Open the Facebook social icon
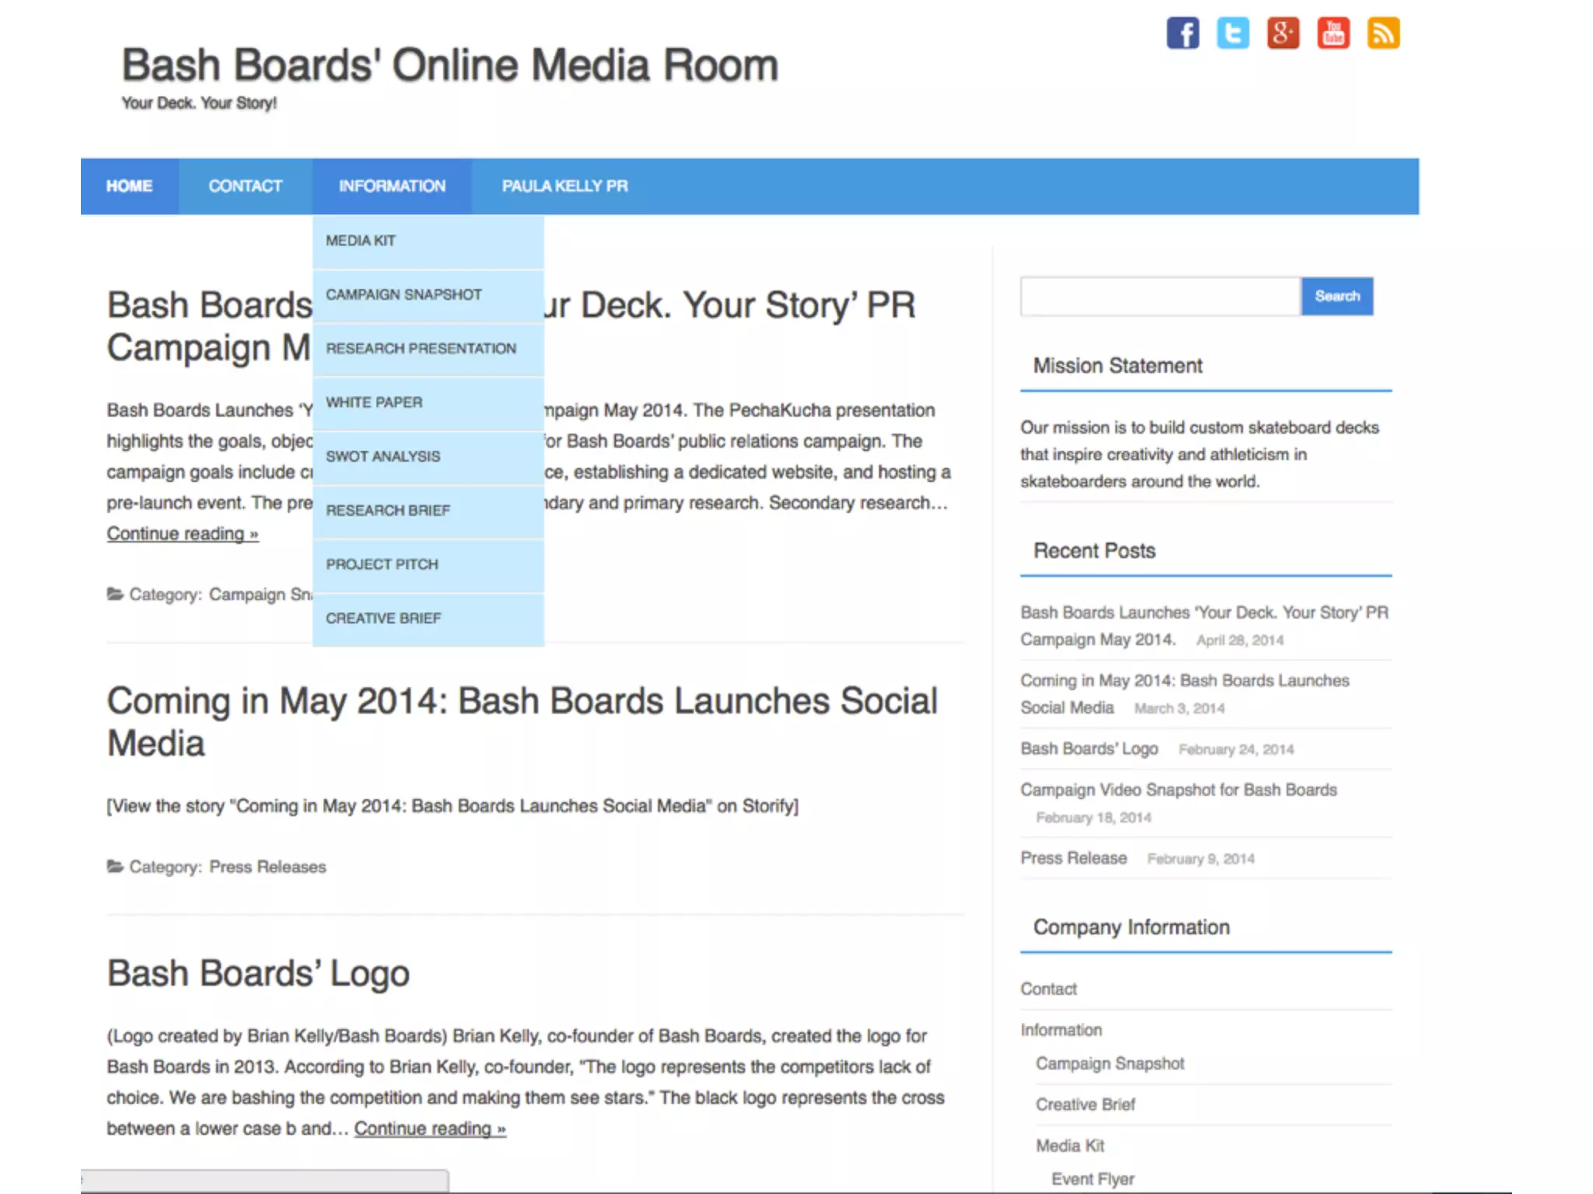The height and width of the screenshot is (1194, 1593). (1182, 33)
